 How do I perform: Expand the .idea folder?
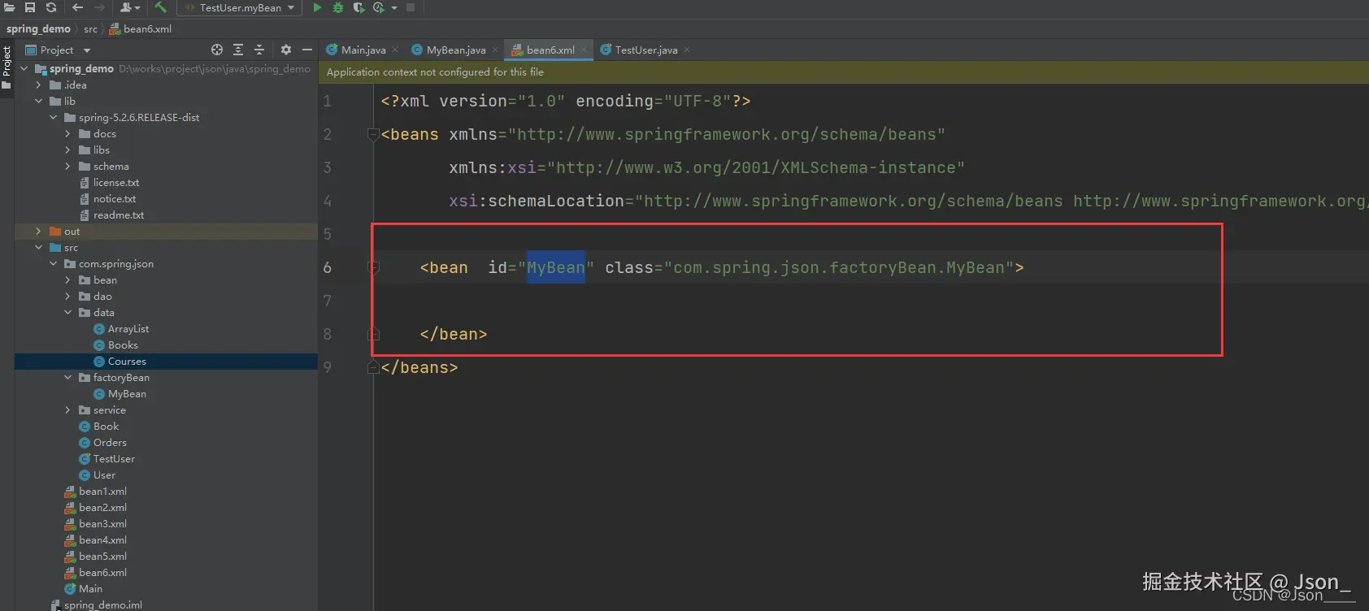tap(38, 85)
